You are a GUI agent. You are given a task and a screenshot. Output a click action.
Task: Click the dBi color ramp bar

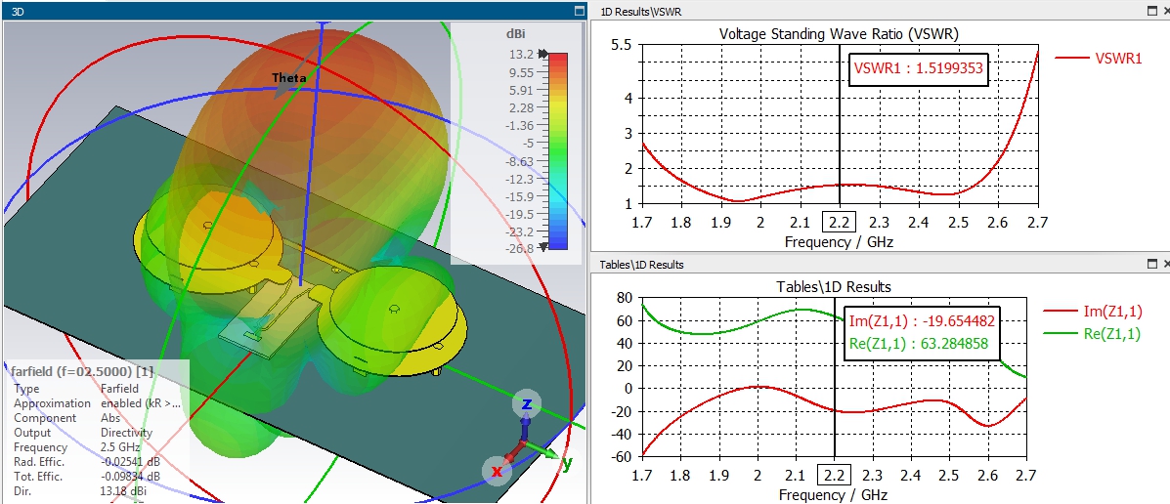[x=558, y=150]
